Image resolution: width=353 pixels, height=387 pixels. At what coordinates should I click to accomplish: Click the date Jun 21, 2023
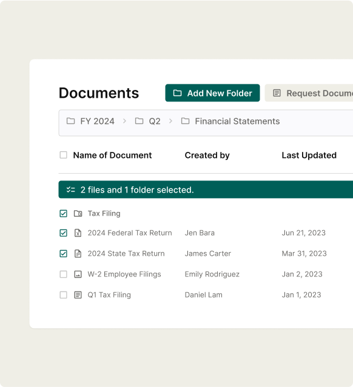pyautogui.click(x=303, y=233)
